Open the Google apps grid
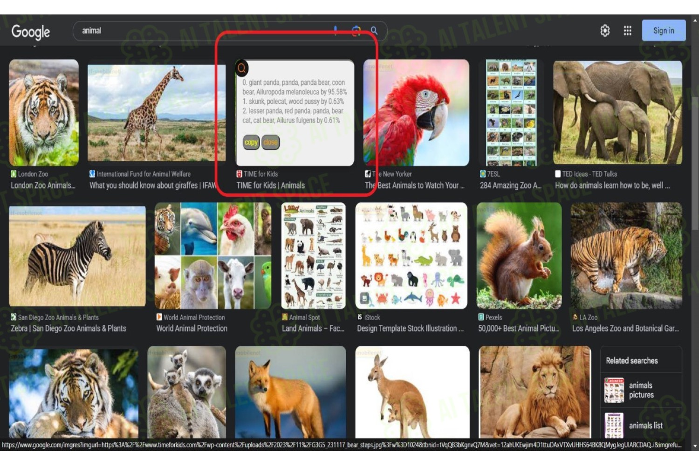Viewport: 699px width, 466px height. click(x=628, y=31)
